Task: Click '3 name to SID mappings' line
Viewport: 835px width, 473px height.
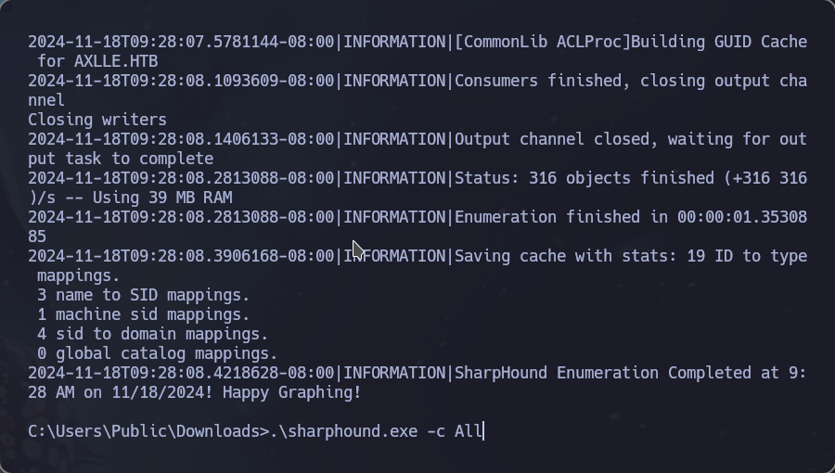Action: [144, 295]
